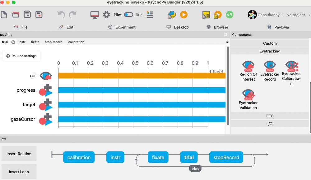Add an Eyetracker Calibration component
The image size is (311, 180).
click(x=291, y=73)
